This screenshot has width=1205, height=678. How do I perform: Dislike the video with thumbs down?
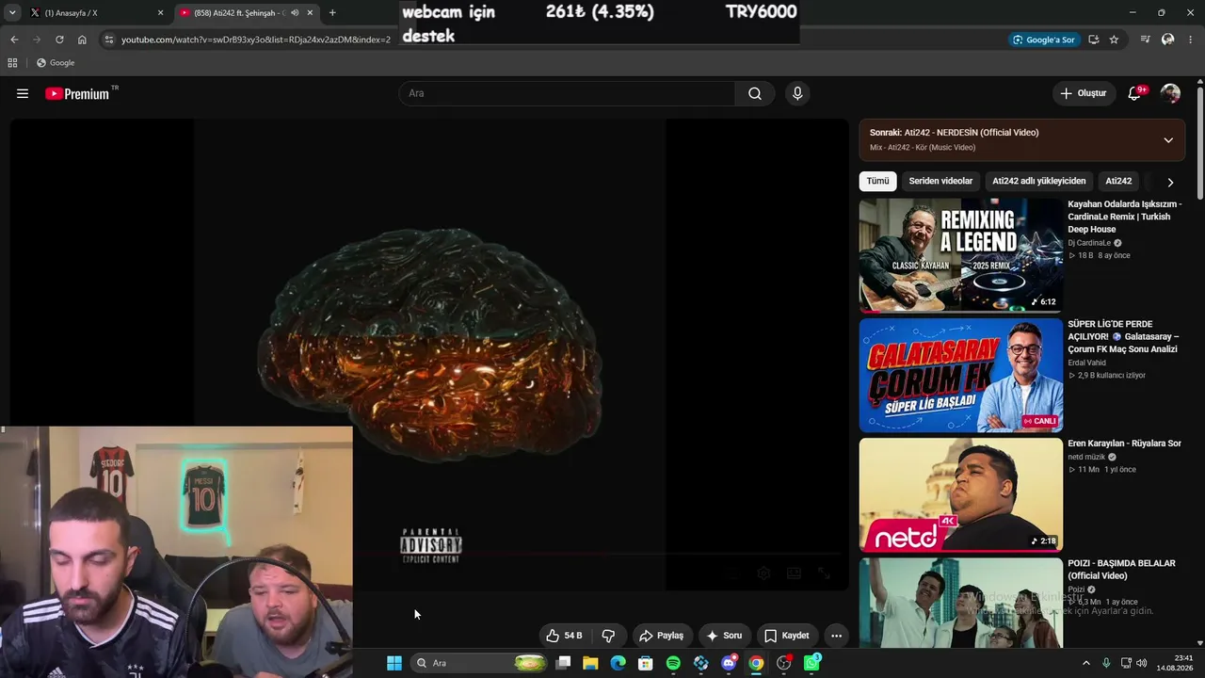point(608,636)
